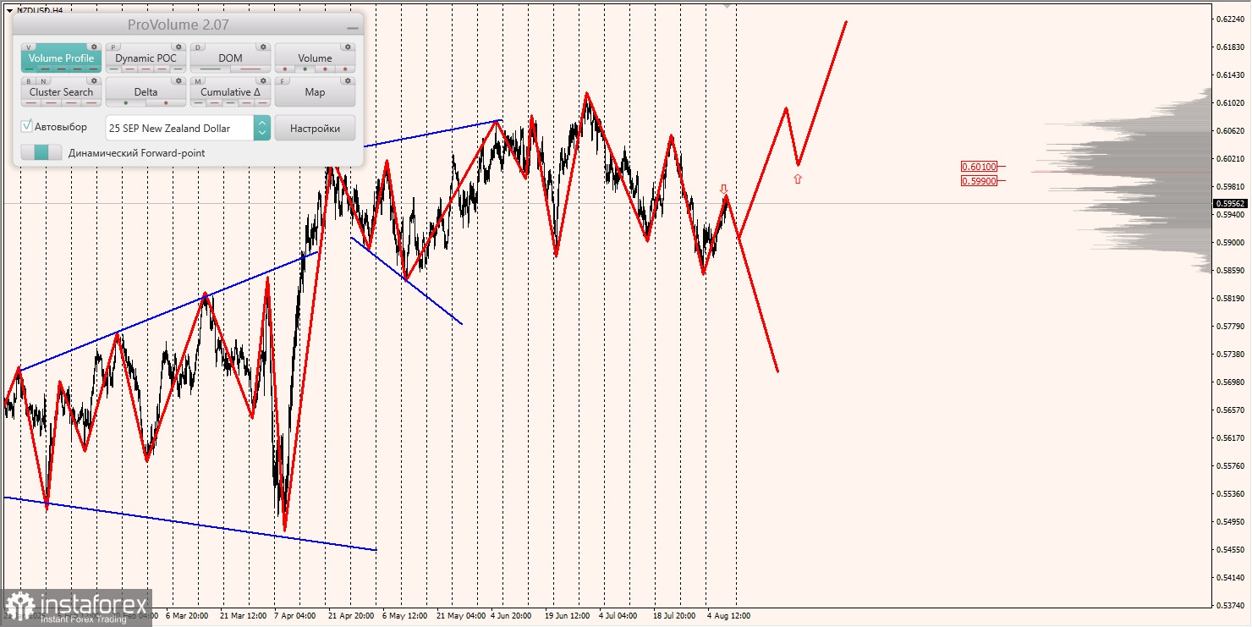The width and height of the screenshot is (1252, 627).
Task: Click the gray chart shift triangle at top
Action: coord(728,4)
